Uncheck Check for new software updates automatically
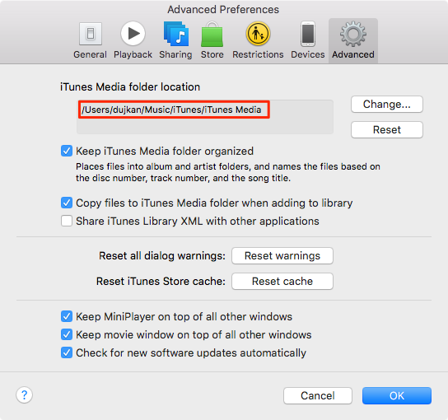448x420 pixels. tap(67, 352)
